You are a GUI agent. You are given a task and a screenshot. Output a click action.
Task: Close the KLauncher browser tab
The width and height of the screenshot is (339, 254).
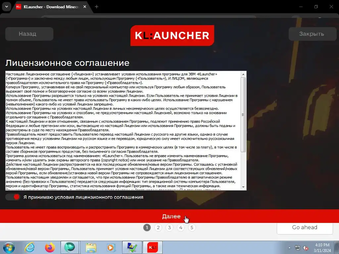click(x=85, y=7)
